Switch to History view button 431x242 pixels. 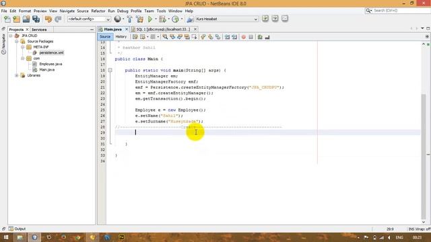(121, 36)
